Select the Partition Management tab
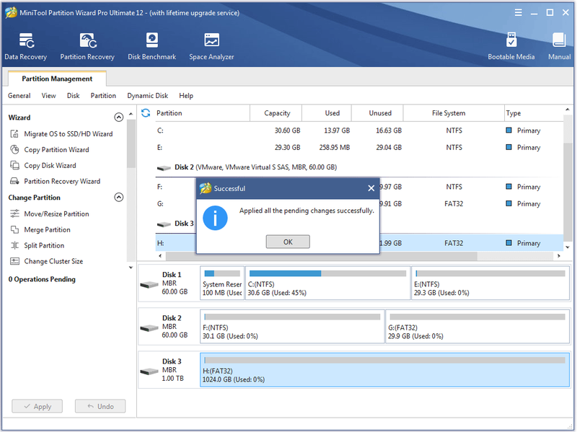 (x=57, y=79)
